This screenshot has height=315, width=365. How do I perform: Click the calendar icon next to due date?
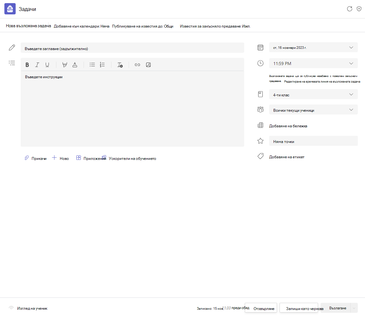coord(260,48)
